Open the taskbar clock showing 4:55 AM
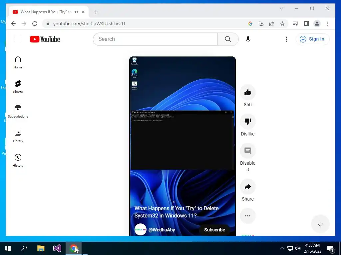The width and height of the screenshot is (341, 255). pyautogui.click(x=312, y=248)
